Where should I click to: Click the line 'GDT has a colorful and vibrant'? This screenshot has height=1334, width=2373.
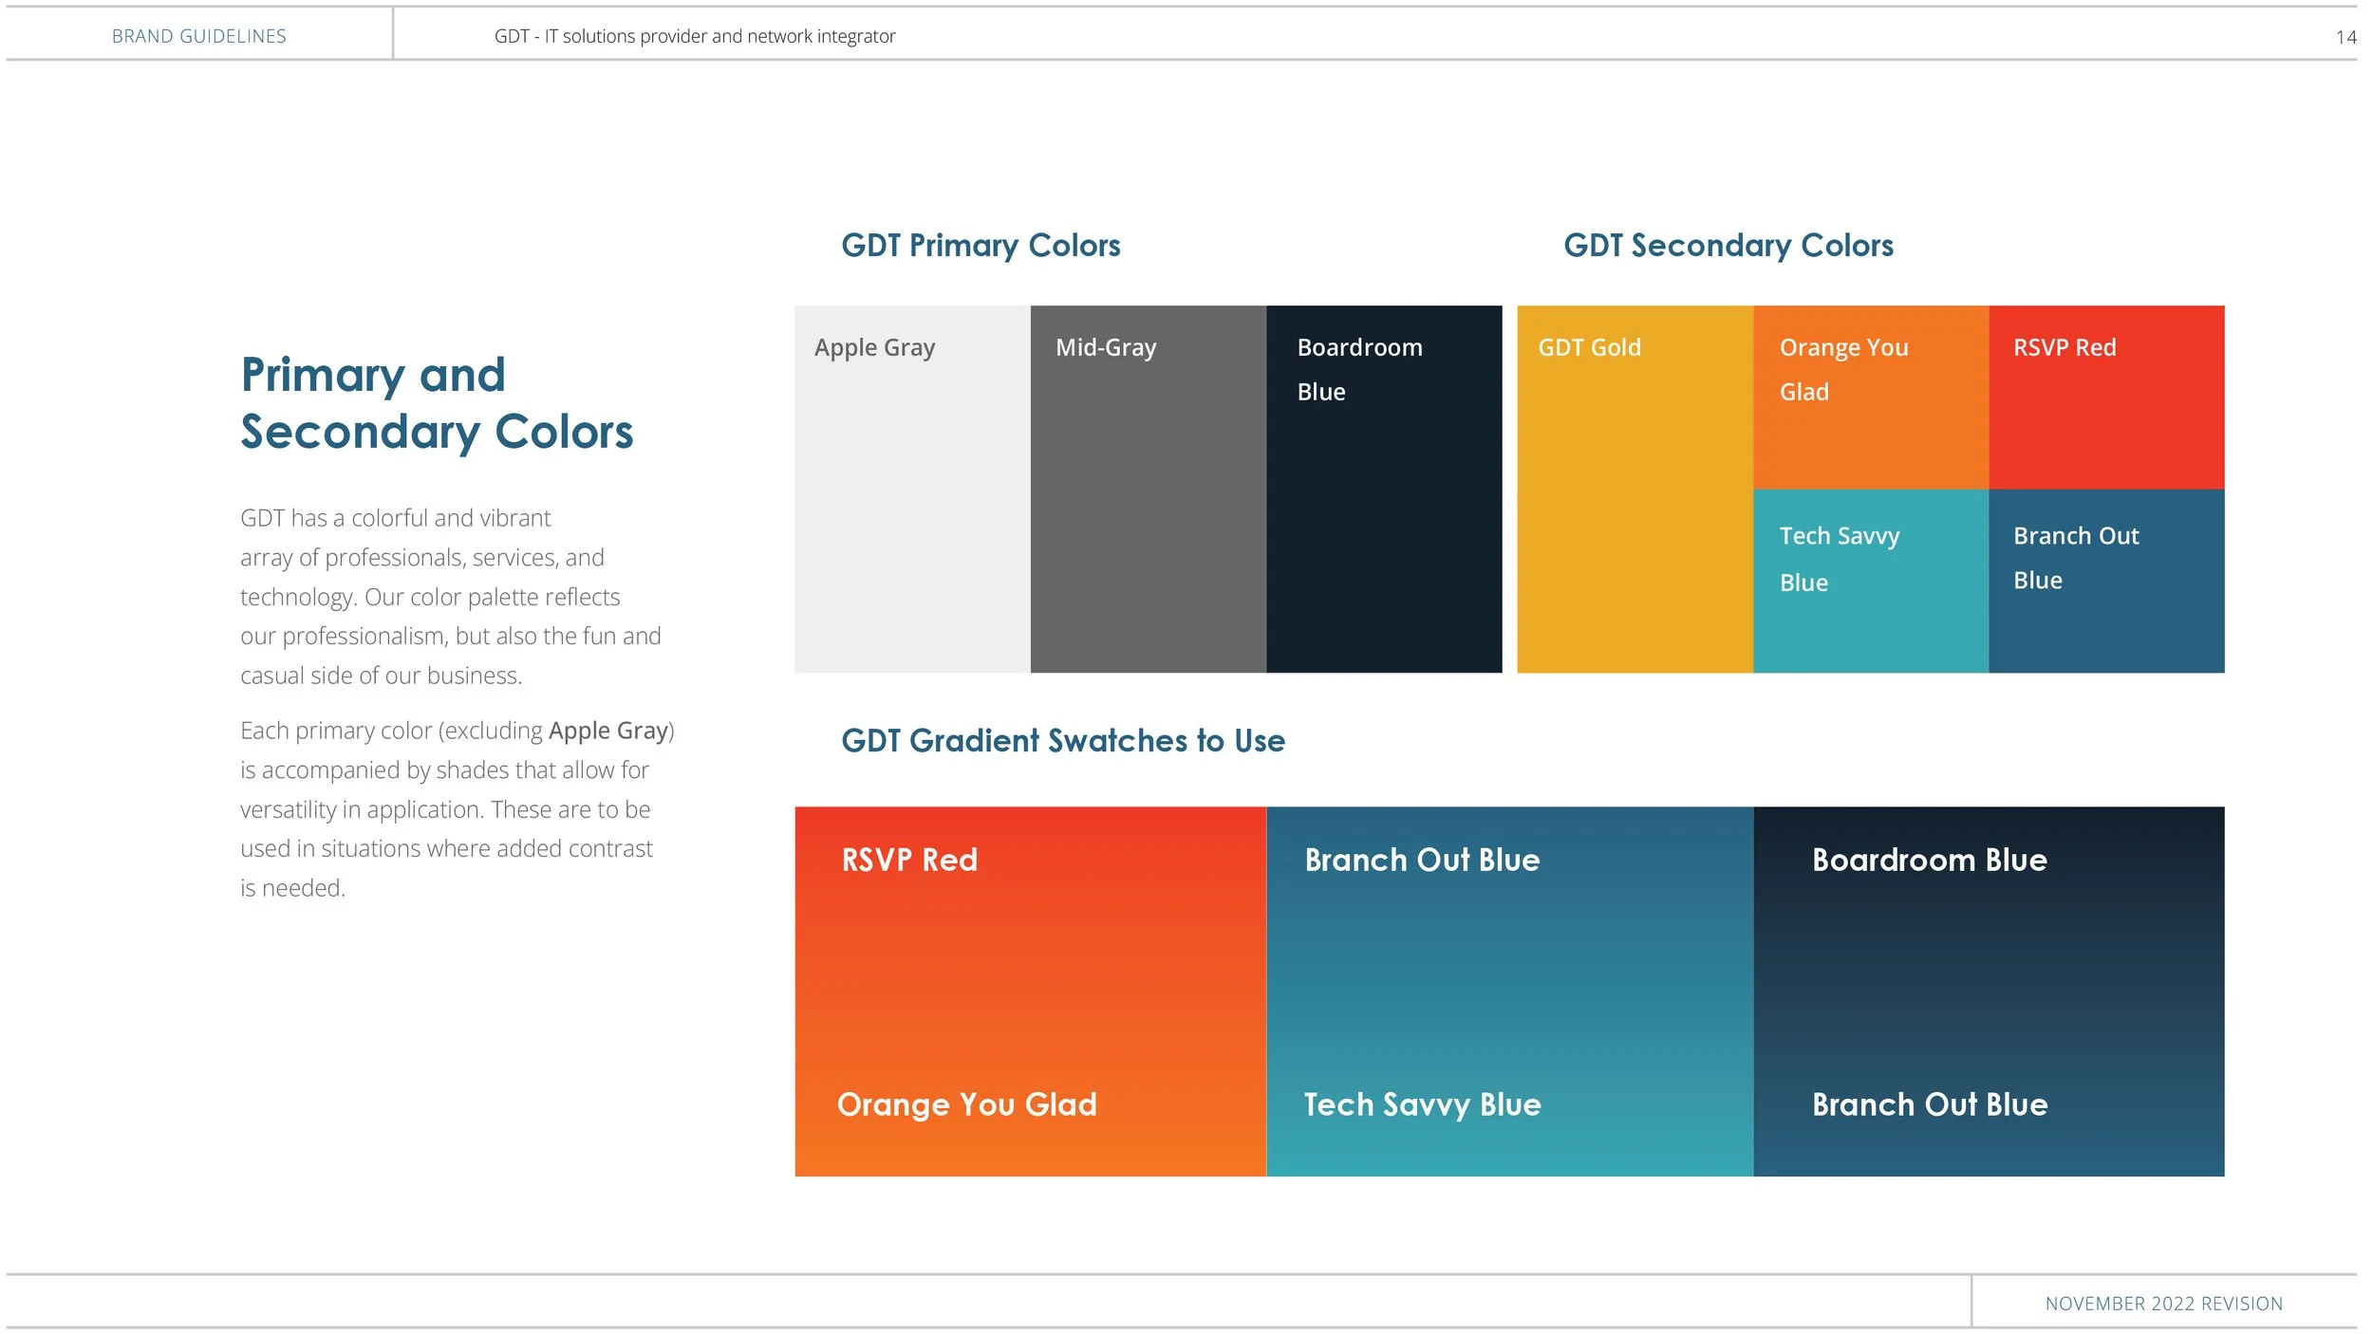[395, 518]
